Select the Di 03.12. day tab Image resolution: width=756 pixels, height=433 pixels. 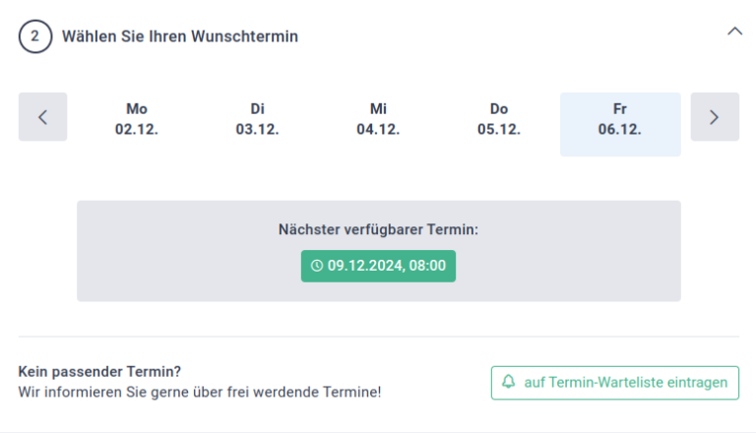tap(258, 119)
